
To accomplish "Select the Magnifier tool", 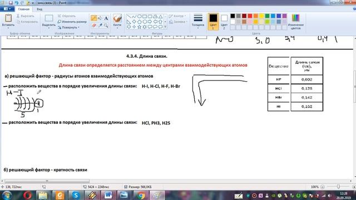I will click(x=106, y=26).
